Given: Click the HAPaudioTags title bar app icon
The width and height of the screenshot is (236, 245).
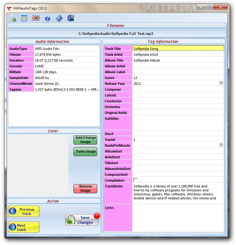Looking at the screenshot, I should [x=9, y=8].
